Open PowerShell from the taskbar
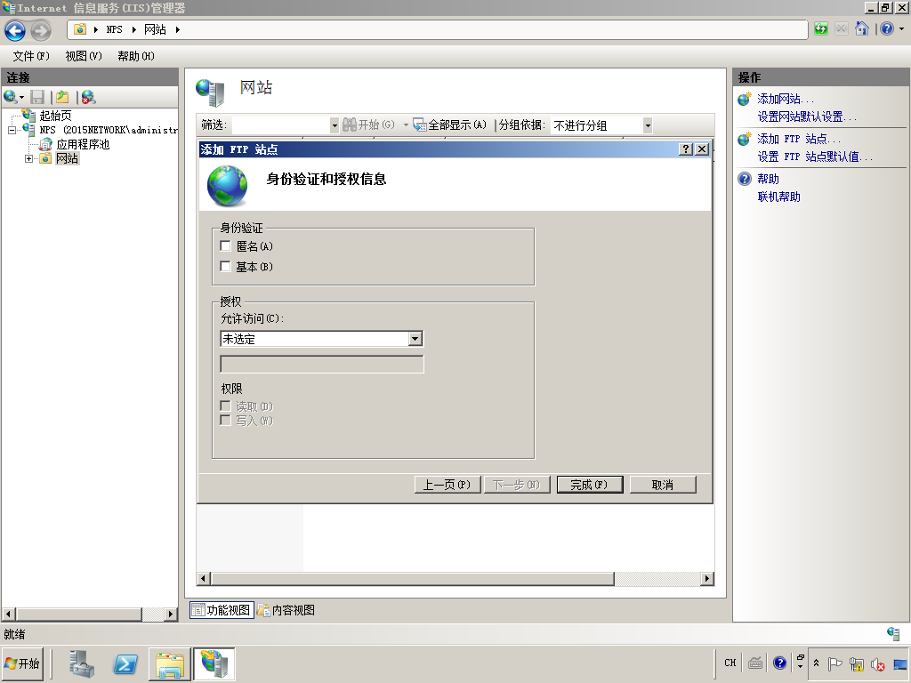 point(125,664)
